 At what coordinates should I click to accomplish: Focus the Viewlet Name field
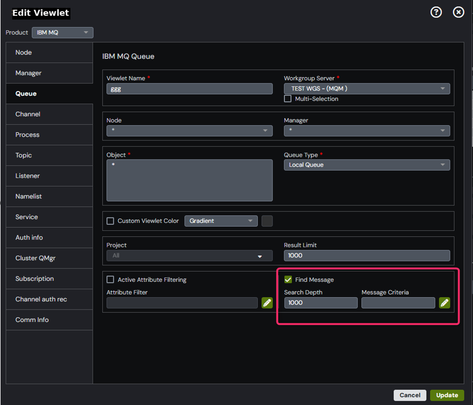[x=190, y=89]
